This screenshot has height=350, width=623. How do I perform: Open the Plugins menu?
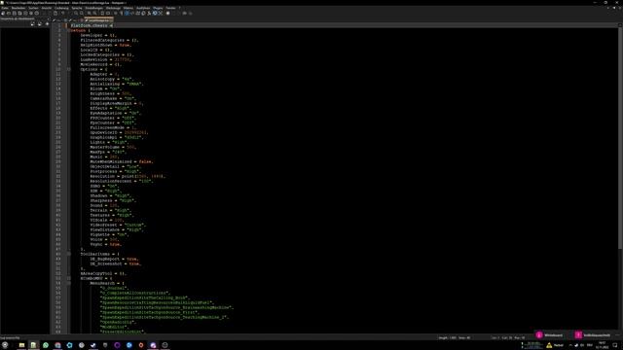158,8
